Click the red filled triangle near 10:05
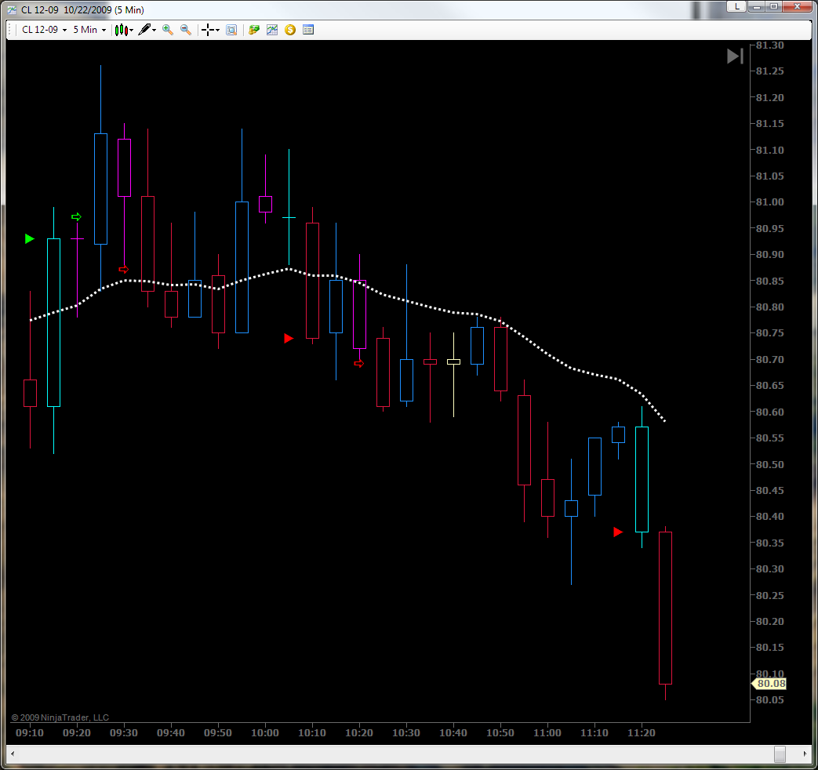Viewport: 818px width, 770px height. coord(289,339)
